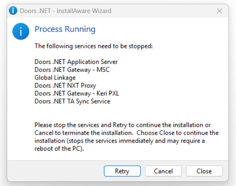Screen dimensions: 236x186
Task: Click the Cancel button to terminate installation
Action: 163,171
